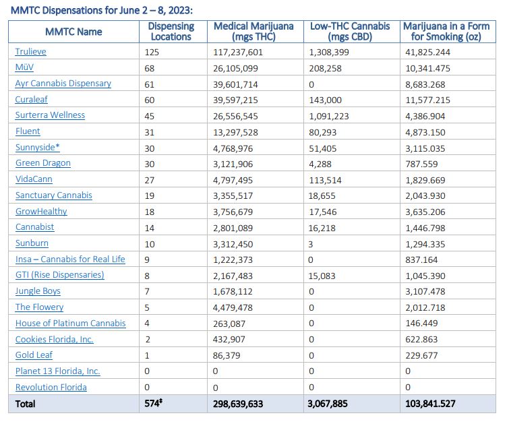Open GTI (Rise Dispensaries) link

pyautogui.click(x=59, y=275)
